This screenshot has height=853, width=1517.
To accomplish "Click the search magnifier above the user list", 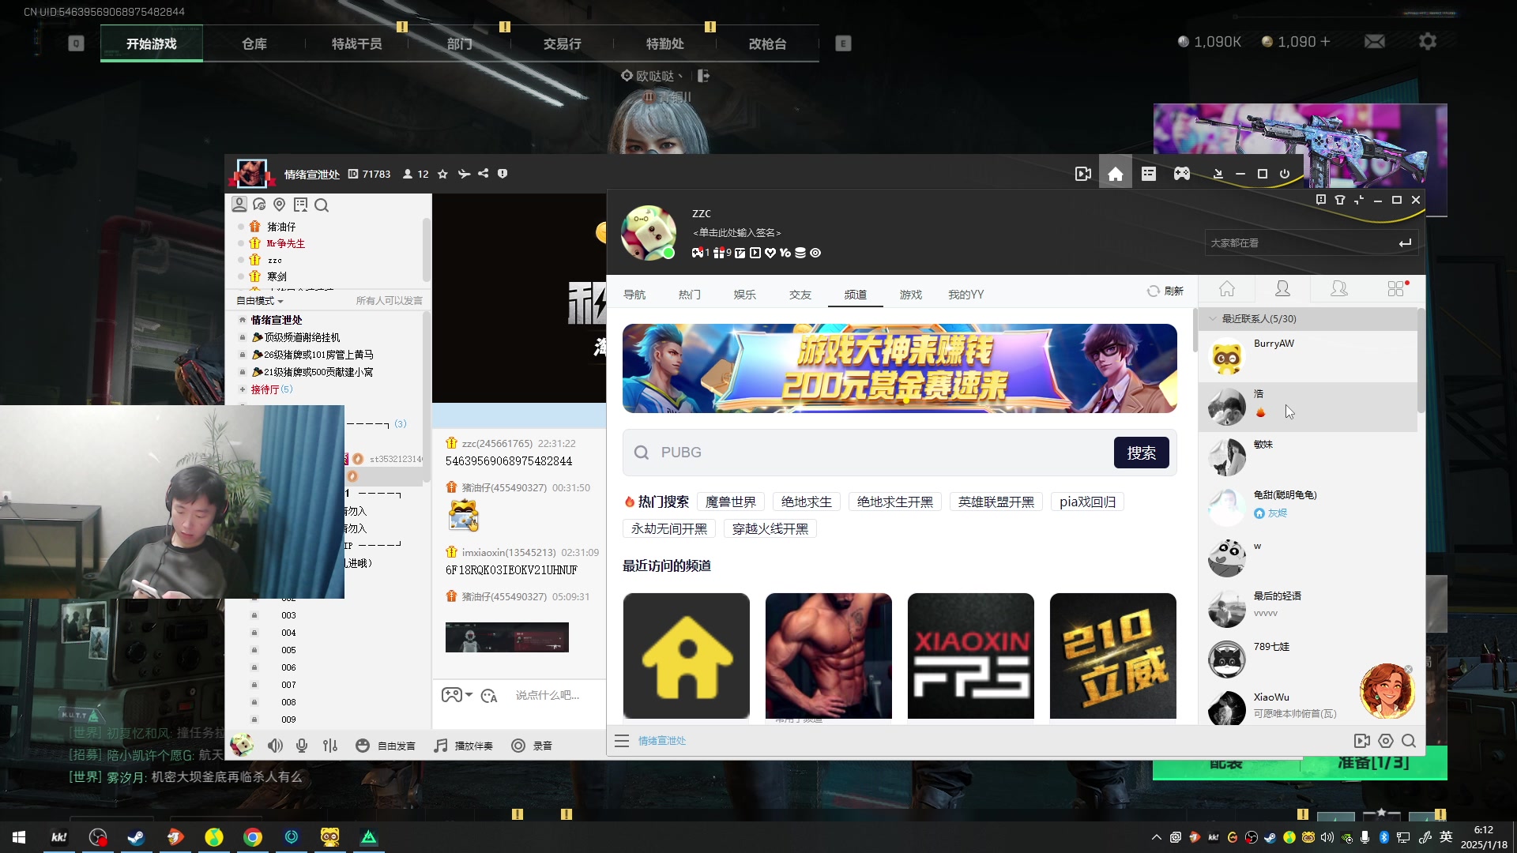I will 322,205.
